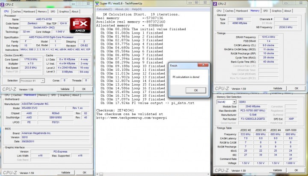Screen dimensions: 308x176
Task: Click Validate in the SPD window
Action: tap(277, 170)
